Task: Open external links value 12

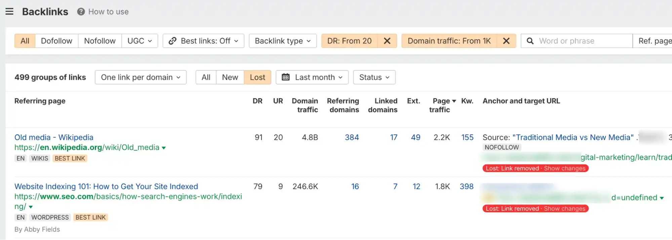Action: [x=417, y=186]
